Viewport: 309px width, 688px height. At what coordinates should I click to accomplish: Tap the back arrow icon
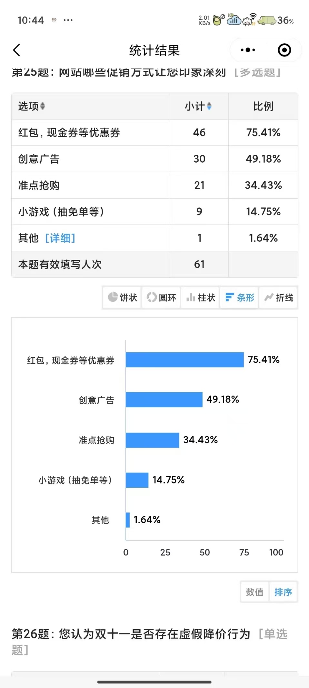[x=17, y=50]
